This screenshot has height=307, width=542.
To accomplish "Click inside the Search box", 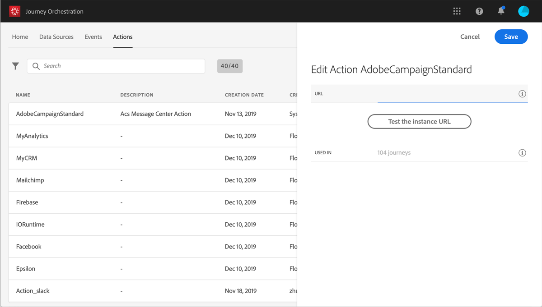I will click(x=116, y=66).
